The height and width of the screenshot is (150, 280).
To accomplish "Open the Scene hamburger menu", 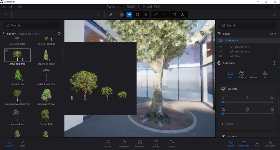I will click(x=219, y=34).
